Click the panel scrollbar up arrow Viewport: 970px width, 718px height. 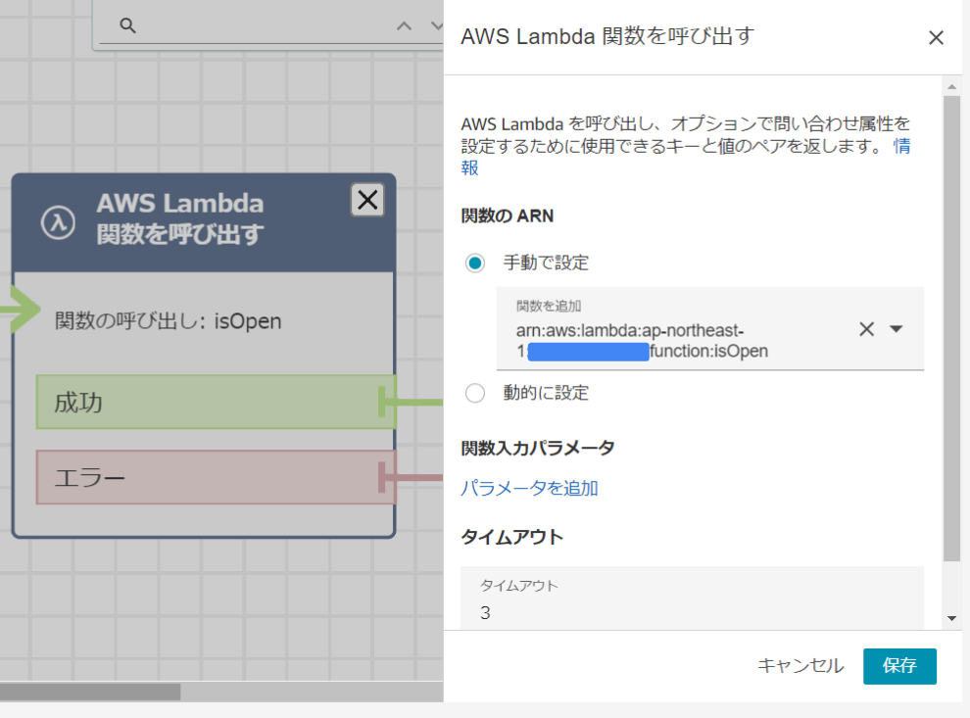952,86
